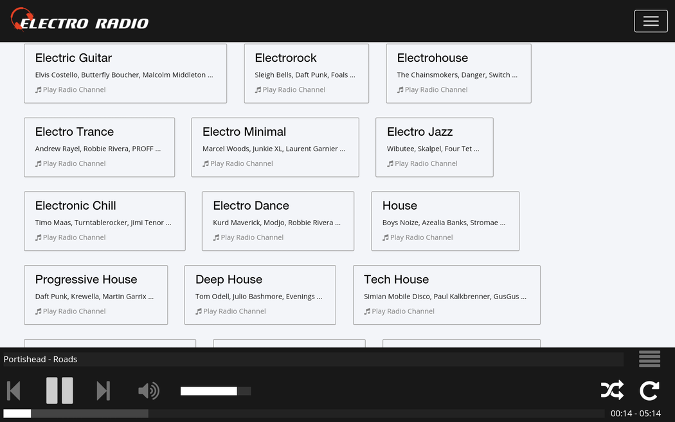
Task: Skip to the next track
Action: tap(103, 390)
